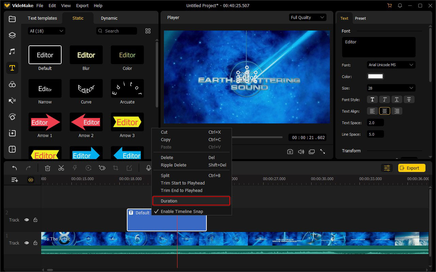436x272 pixels.
Task: Open the audio music library icon
Action: [x=12, y=52]
